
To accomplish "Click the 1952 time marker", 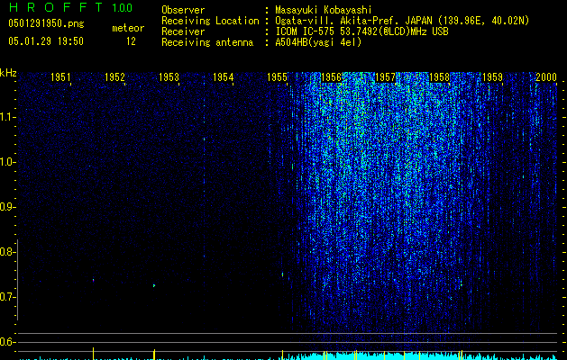I will pos(114,76).
